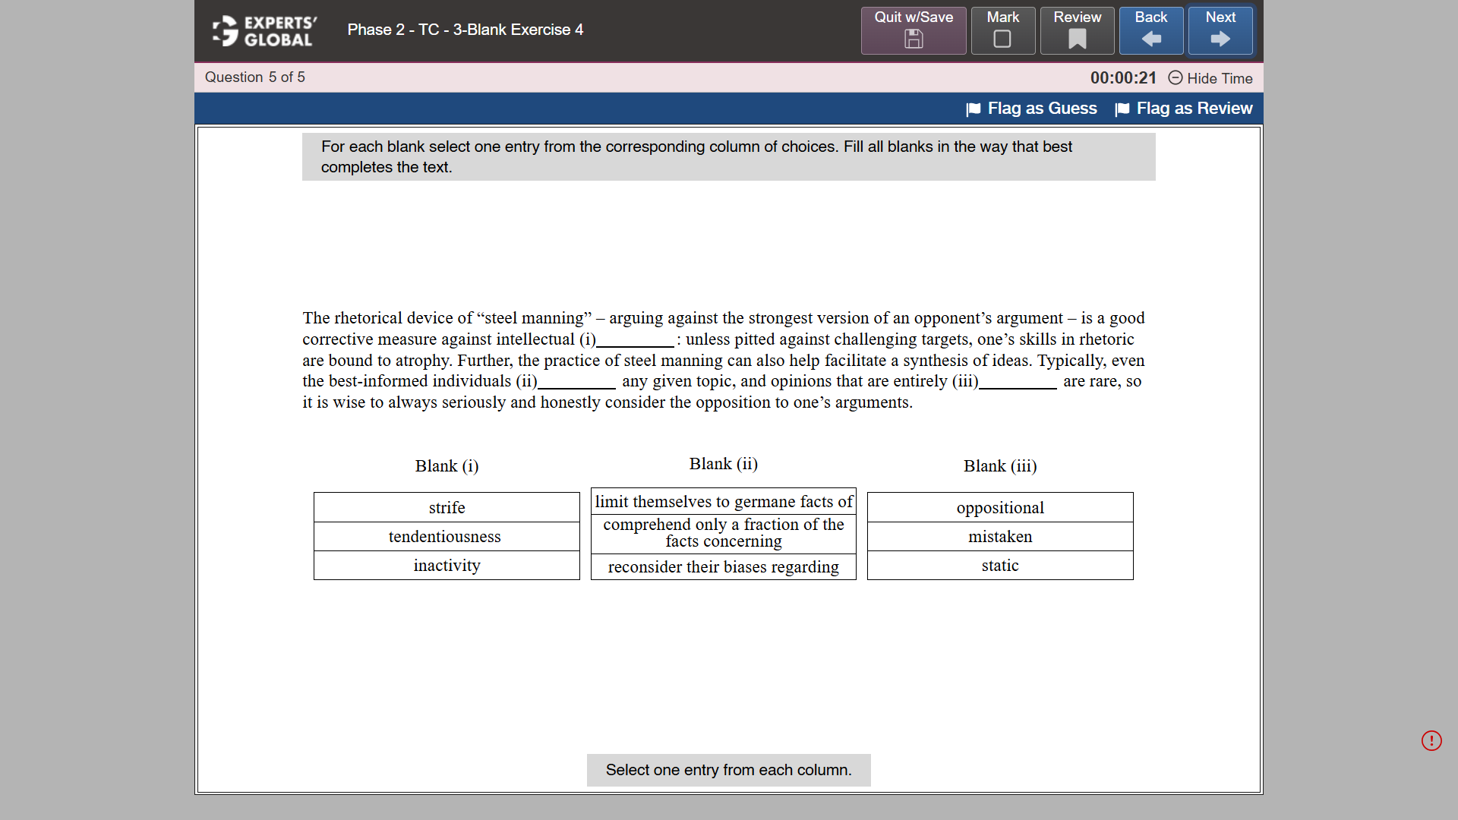Click the flag icon beside Flag as Review
Screen dimensions: 1458x820
[1122, 109]
